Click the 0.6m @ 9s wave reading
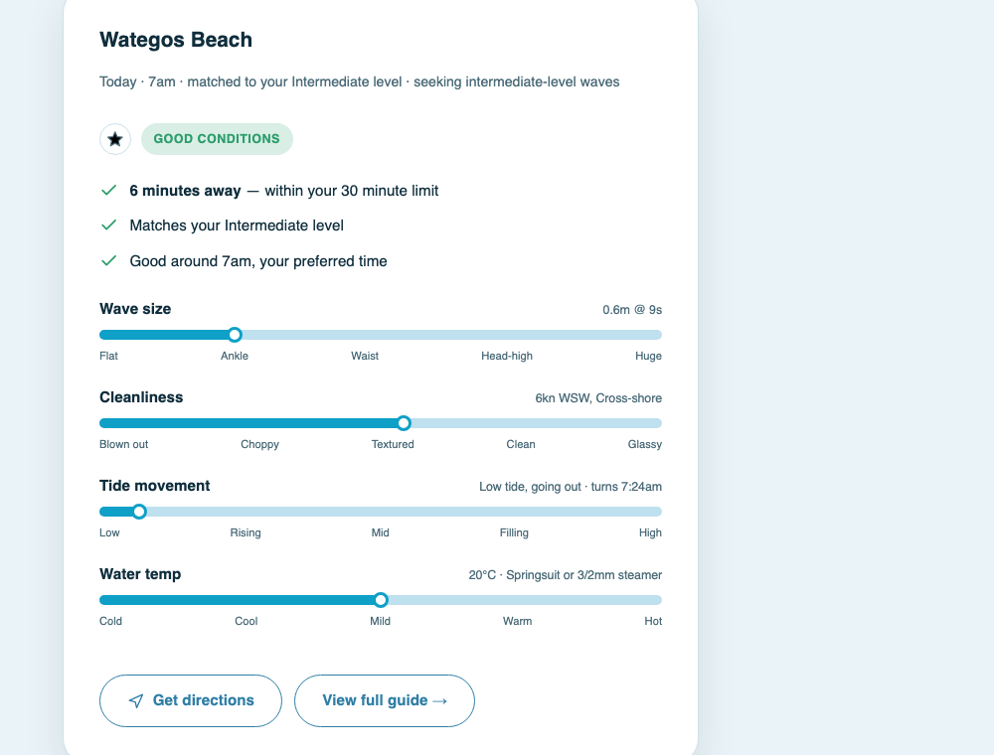 pyautogui.click(x=632, y=310)
